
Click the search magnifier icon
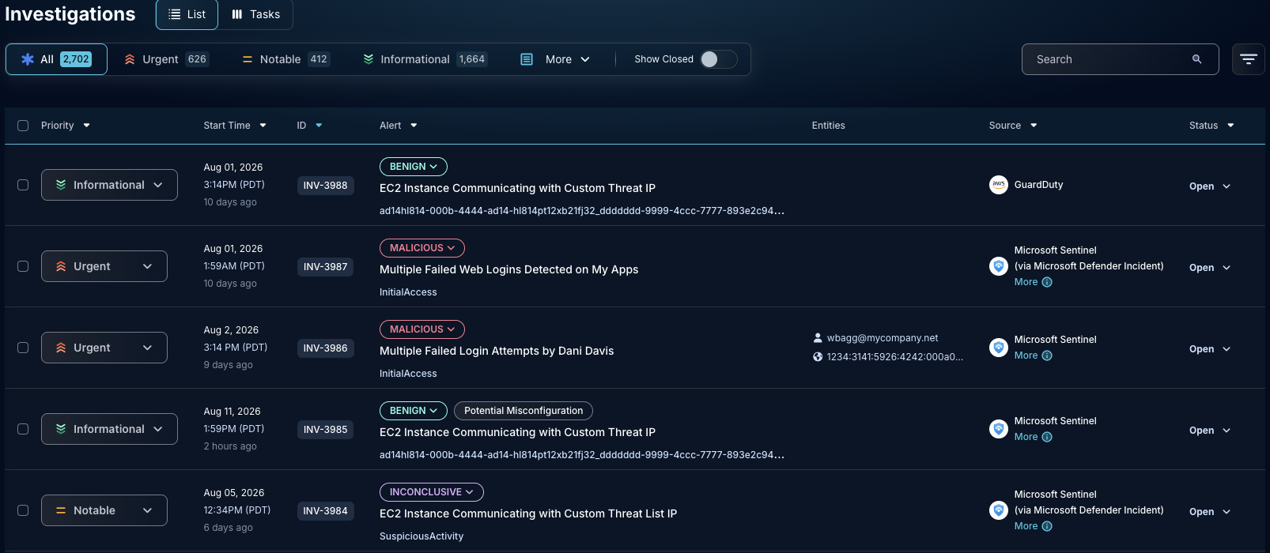coord(1196,59)
